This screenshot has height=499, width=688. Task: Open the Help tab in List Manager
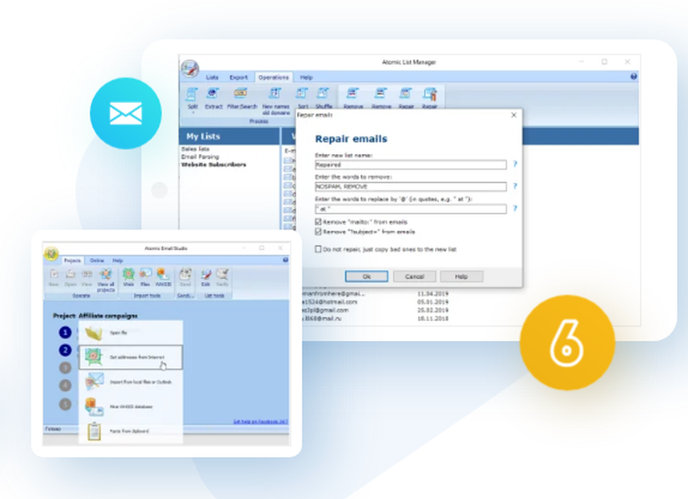click(306, 77)
